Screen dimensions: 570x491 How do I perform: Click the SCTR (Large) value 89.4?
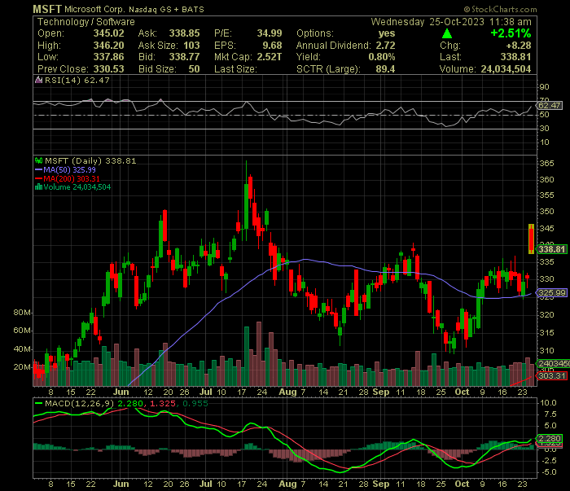coord(385,69)
